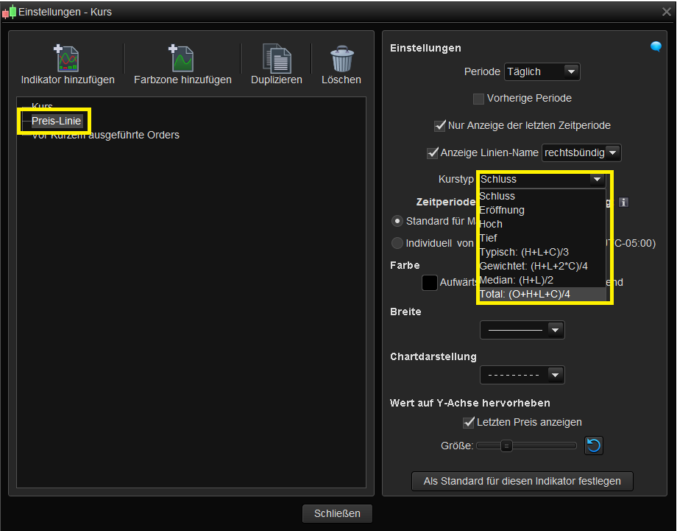Toggle Nur Anzeige der letzten Zeitperiode
Screen dimensions: 677x531
[x=439, y=126]
